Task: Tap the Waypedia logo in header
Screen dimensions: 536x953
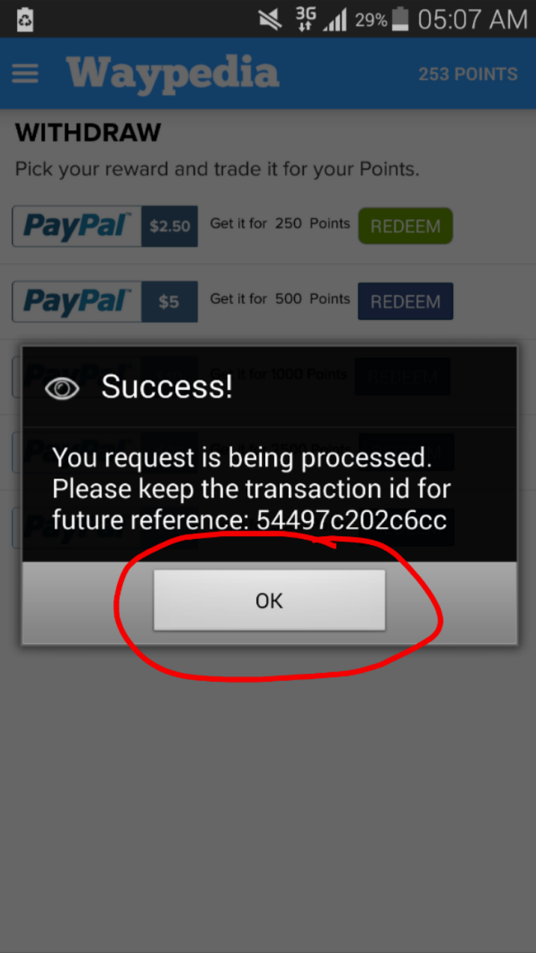Action: 172,74
